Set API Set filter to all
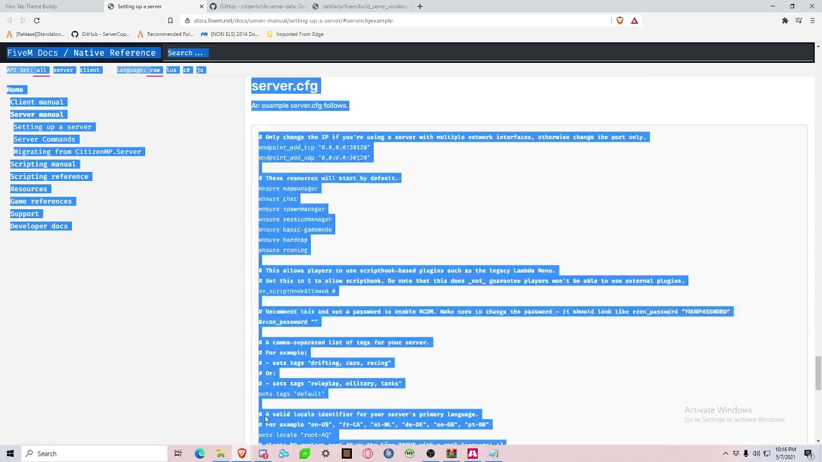Image resolution: width=822 pixels, height=462 pixels. [x=41, y=70]
